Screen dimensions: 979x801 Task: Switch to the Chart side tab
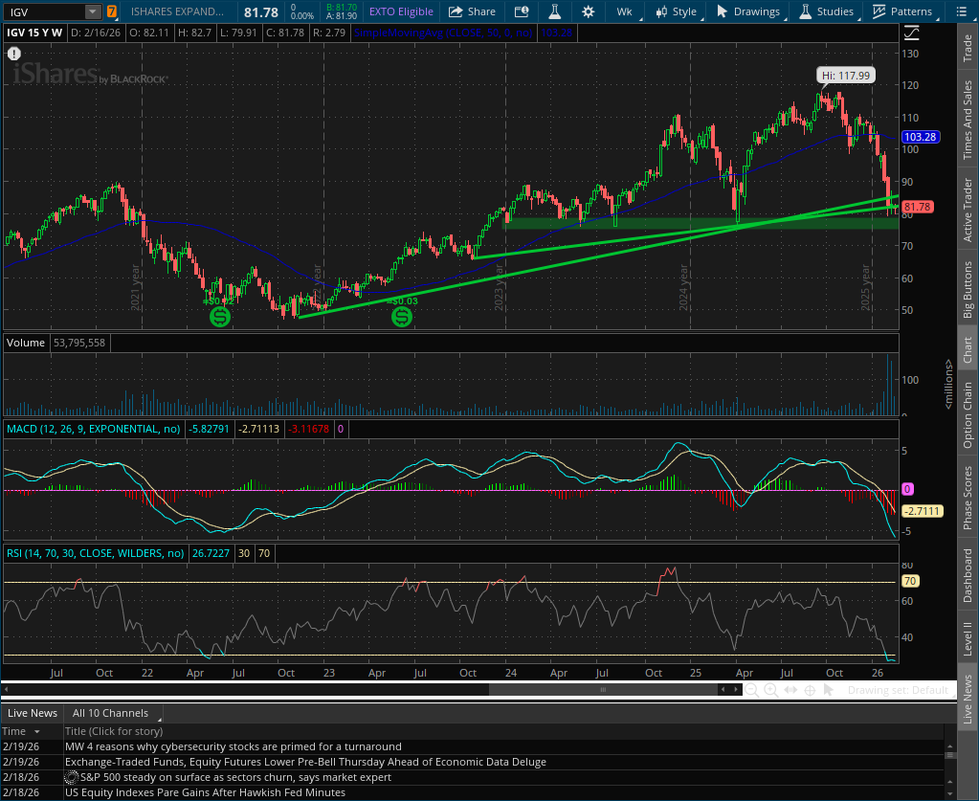pos(968,349)
